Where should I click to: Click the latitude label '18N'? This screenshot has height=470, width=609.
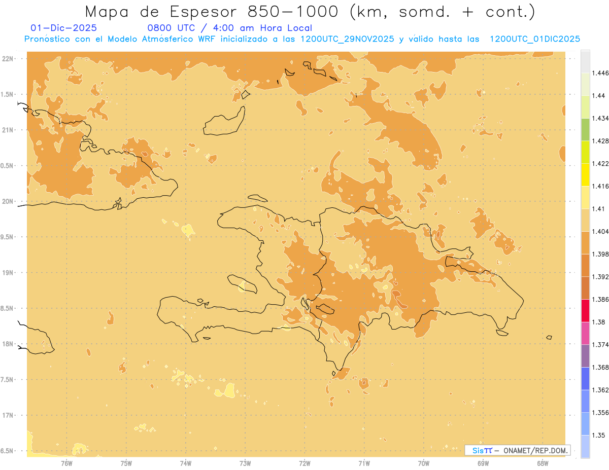[x=8, y=344]
